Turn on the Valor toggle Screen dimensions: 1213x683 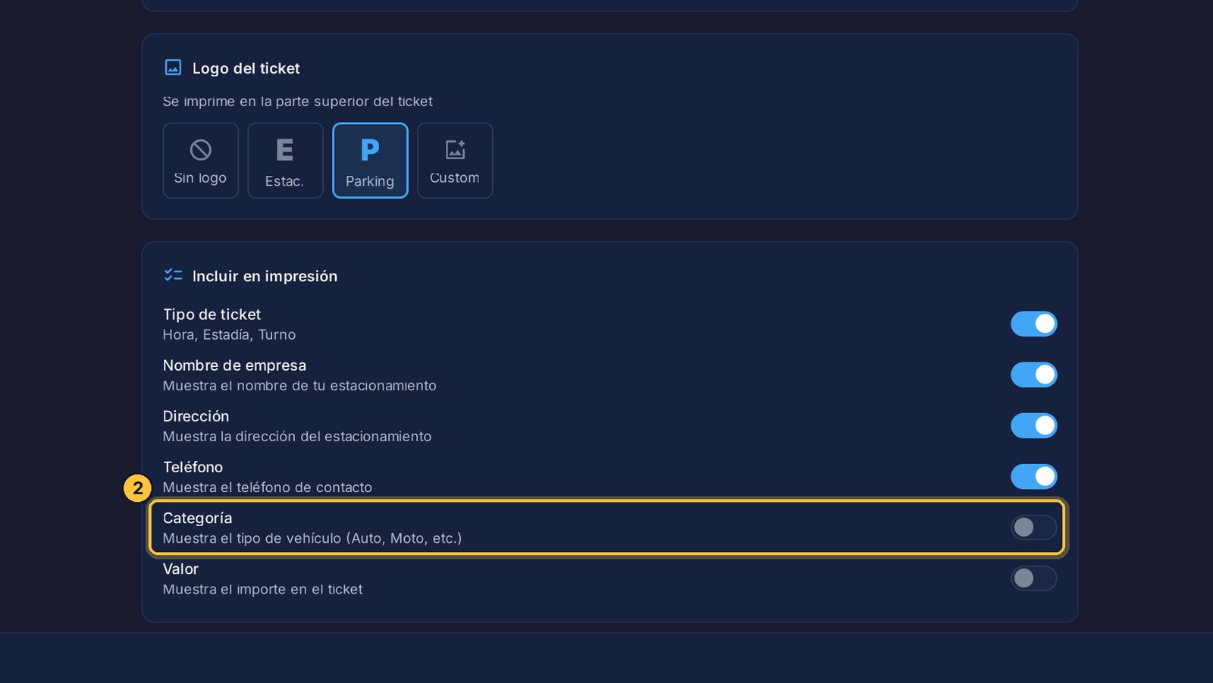click(1033, 578)
